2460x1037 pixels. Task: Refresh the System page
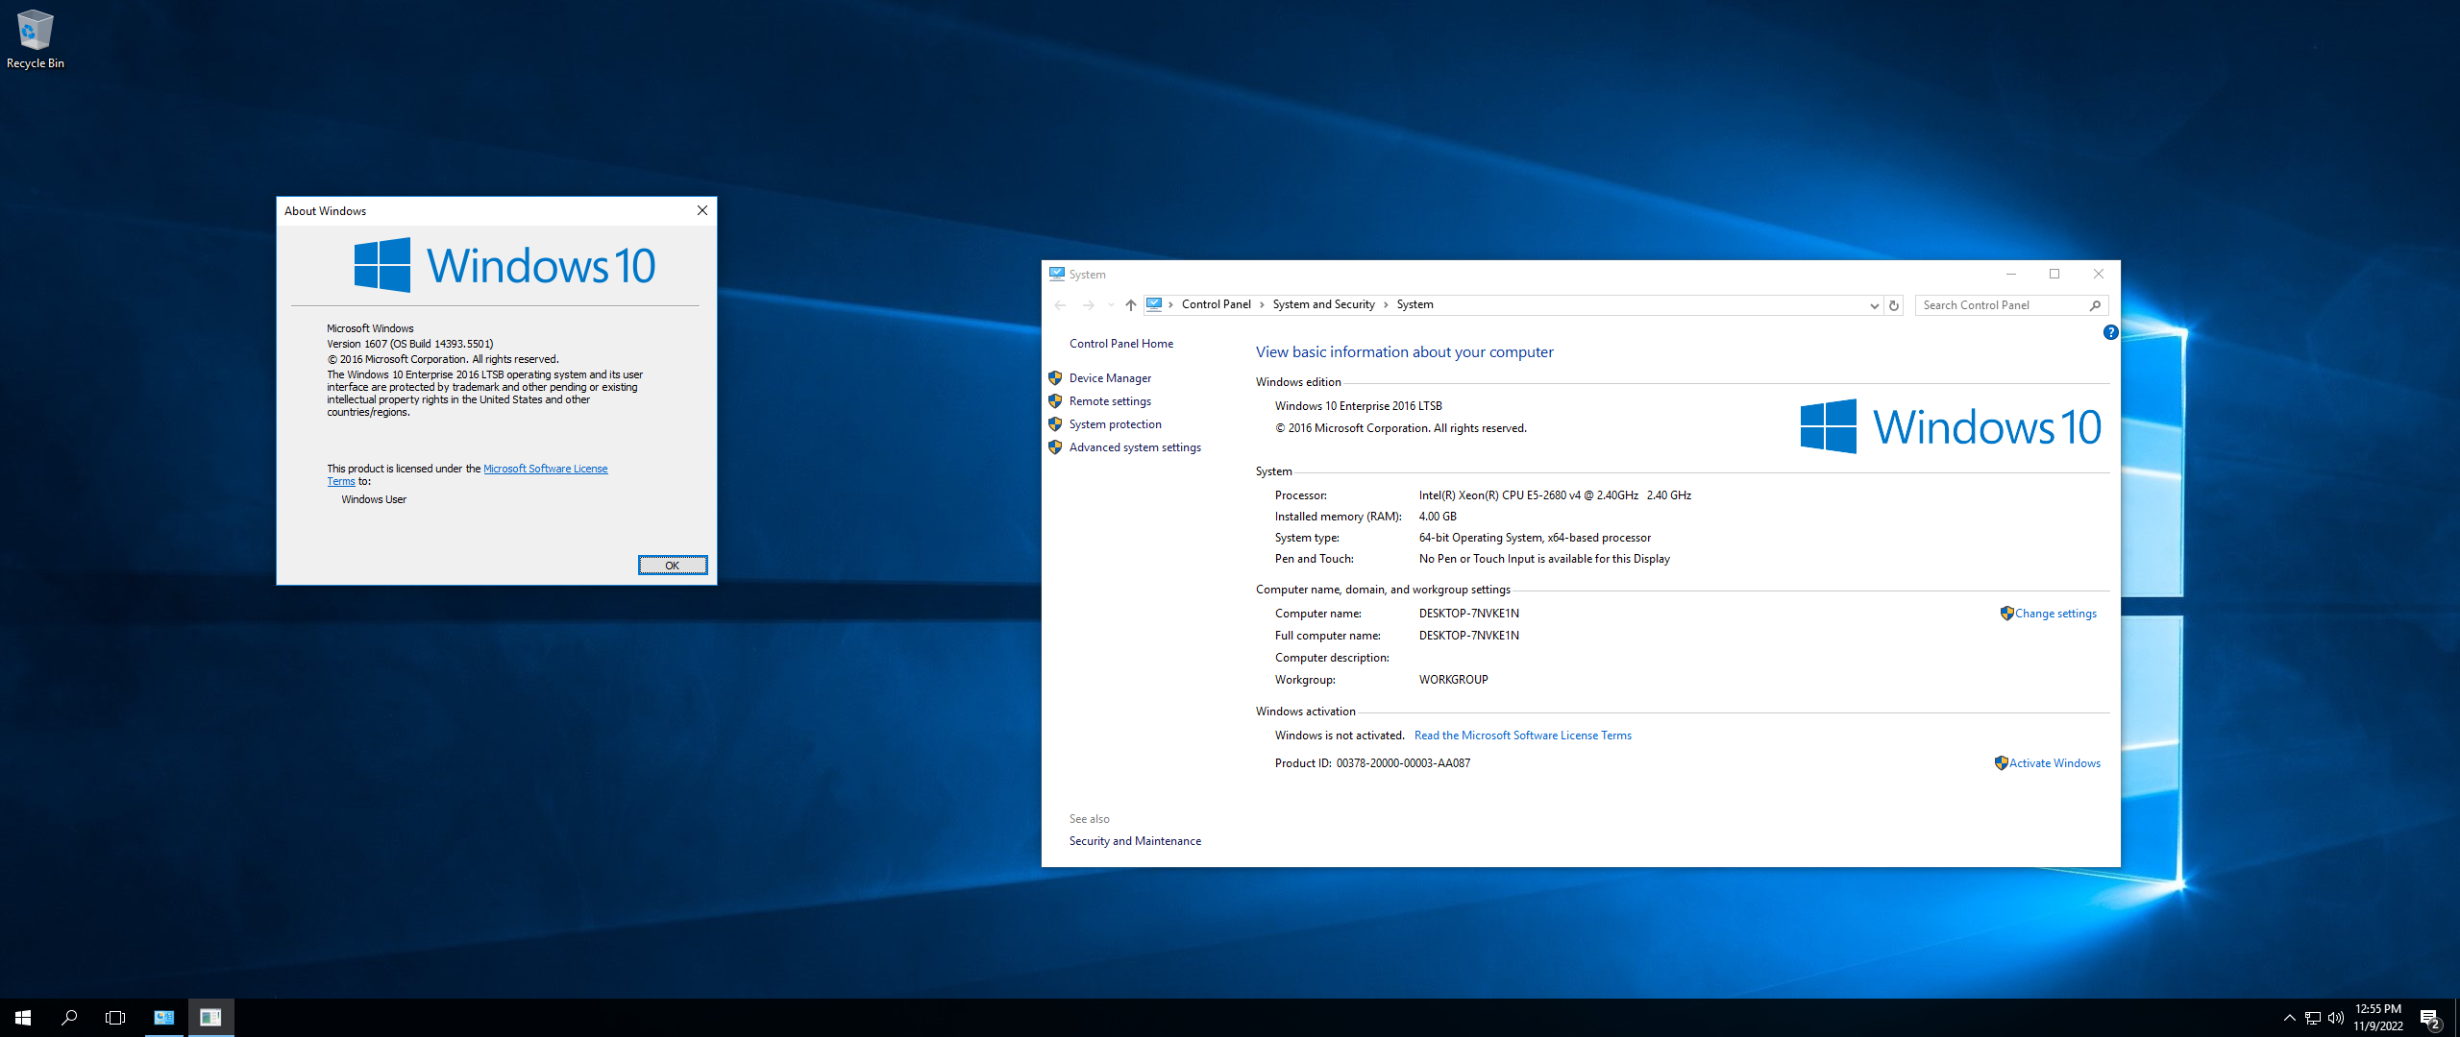coord(1894,305)
